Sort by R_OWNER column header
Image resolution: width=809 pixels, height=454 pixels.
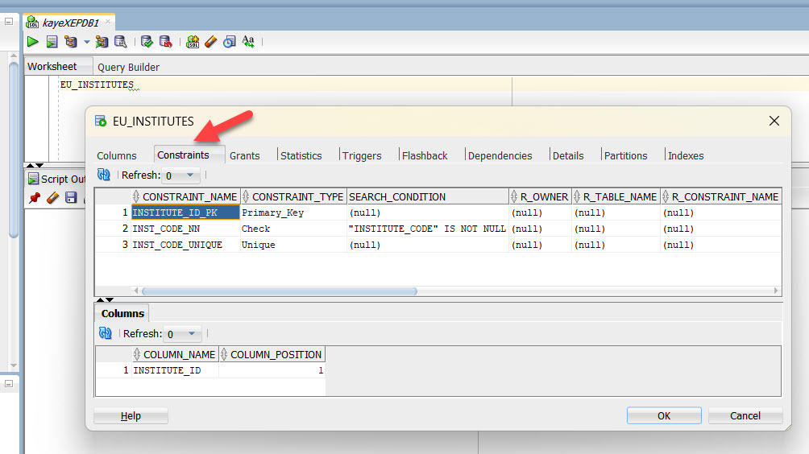pos(540,197)
